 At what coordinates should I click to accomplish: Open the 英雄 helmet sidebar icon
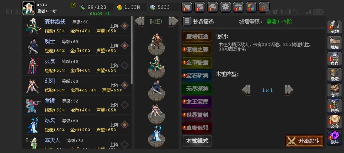point(334,27)
